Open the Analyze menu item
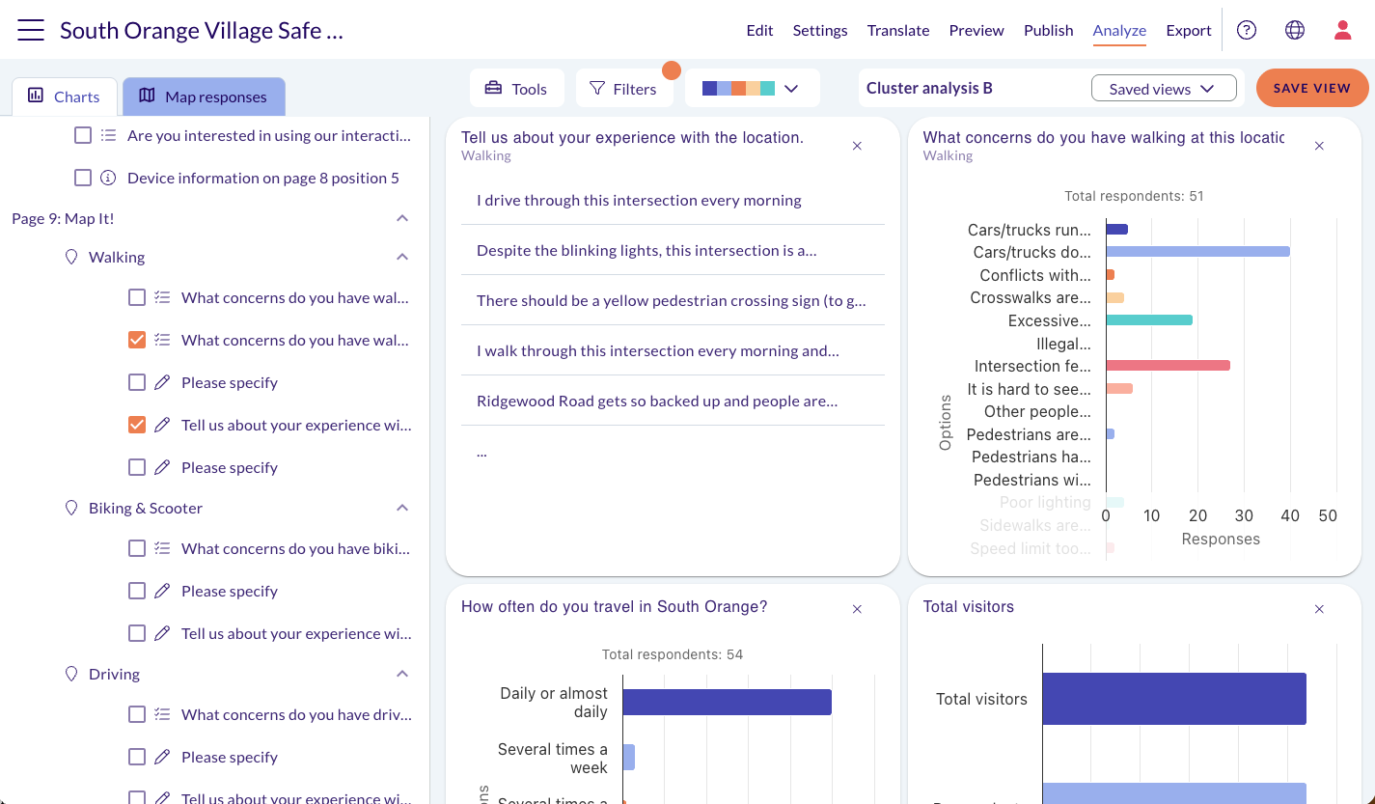Image resolution: width=1375 pixels, height=804 pixels. [x=1119, y=30]
